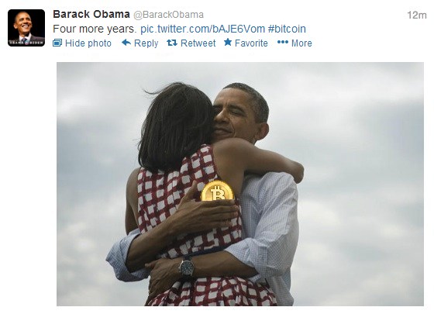
Task: Click the gold Bitcoin coin in photo
Action: [218, 191]
